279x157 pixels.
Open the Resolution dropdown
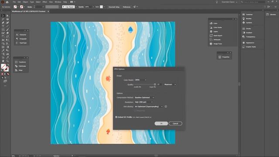coord(144,102)
